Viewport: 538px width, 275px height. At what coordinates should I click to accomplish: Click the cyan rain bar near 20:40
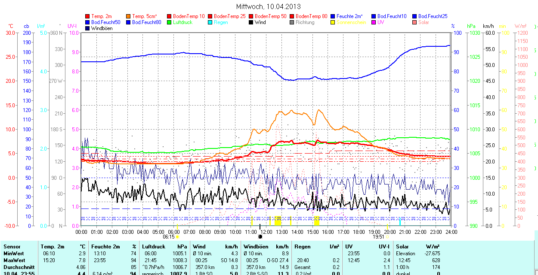400,221
